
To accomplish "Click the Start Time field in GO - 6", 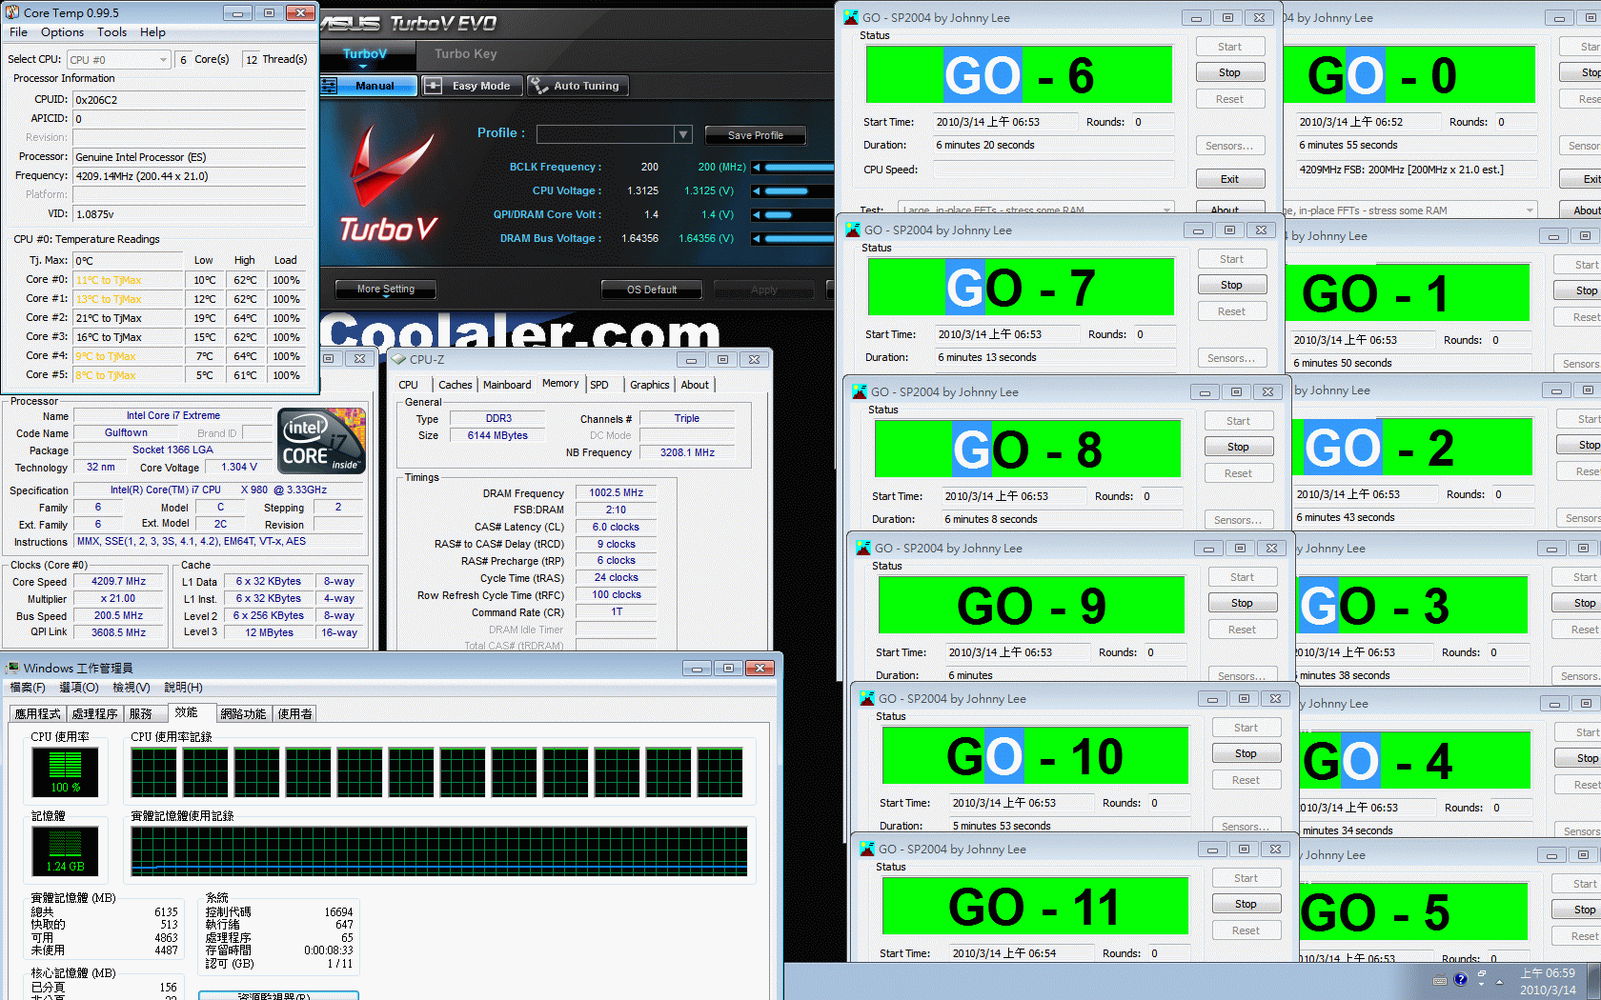I will 1004,122.
